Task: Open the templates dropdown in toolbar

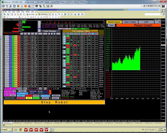Action: tap(83, 14)
